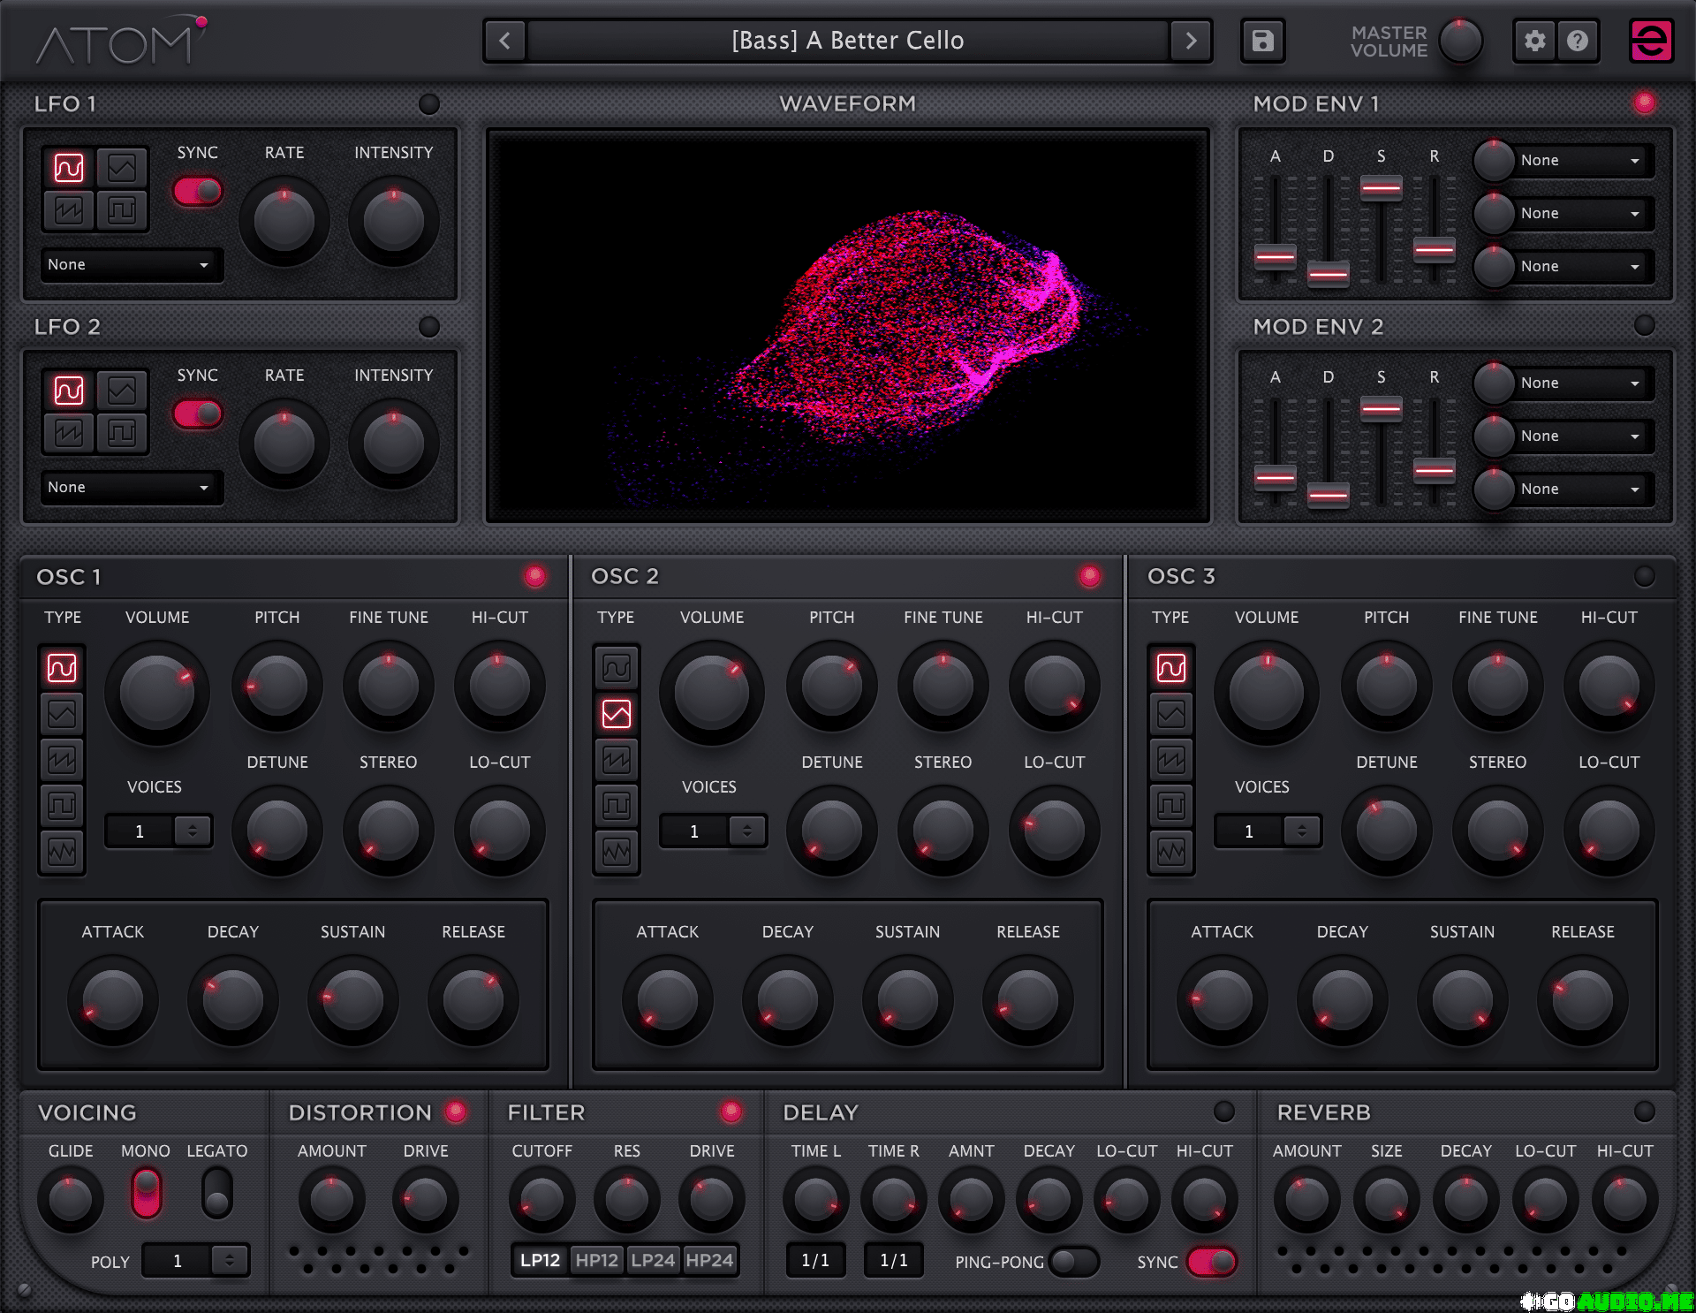Turn on the LEGATO switch

tap(216, 1193)
